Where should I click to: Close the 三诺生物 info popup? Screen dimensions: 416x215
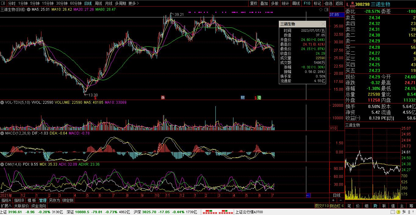coord(323,24)
